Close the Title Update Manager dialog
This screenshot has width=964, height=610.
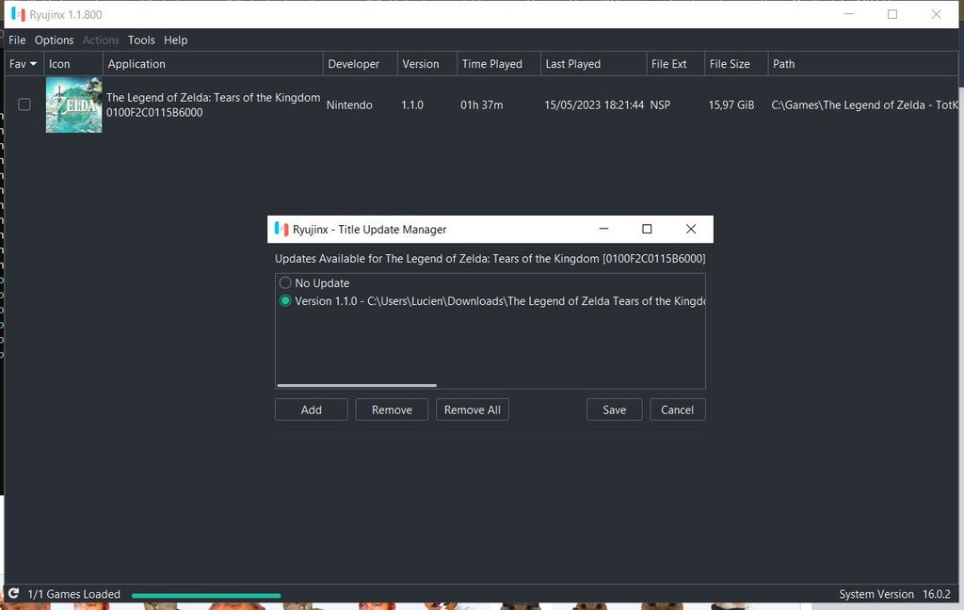click(691, 230)
